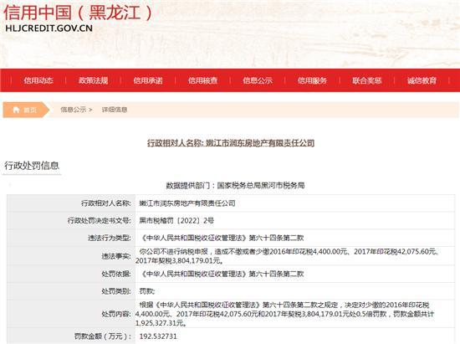Open the 信息公示 menu item
Image resolution: width=460 pixels, height=344 pixels.
(258, 80)
